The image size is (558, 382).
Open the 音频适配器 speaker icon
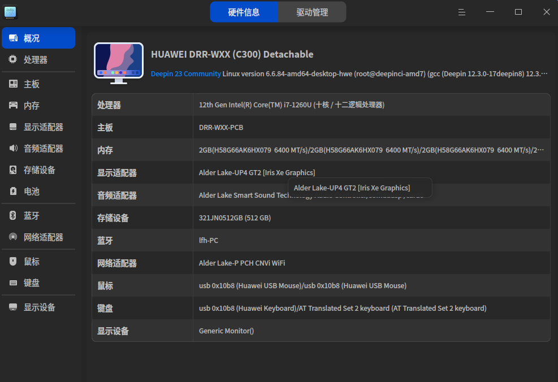(x=13, y=148)
